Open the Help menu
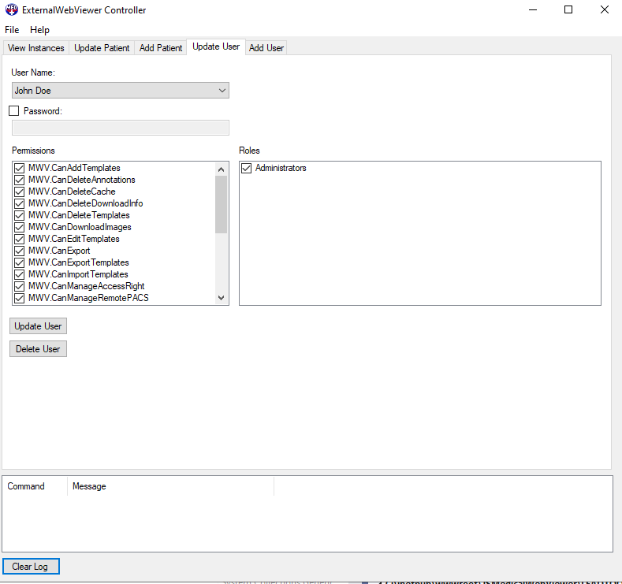 pyautogui.click(x=39, y=30)
